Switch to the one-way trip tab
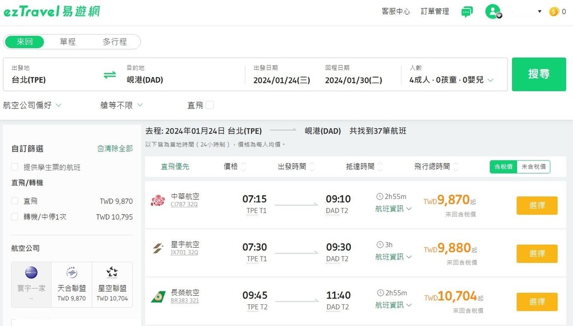 (x=68, y=42)
